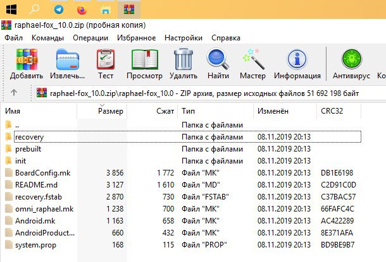
Task: Select the omni_raphael.mk file name
Action: coord(44,209)
